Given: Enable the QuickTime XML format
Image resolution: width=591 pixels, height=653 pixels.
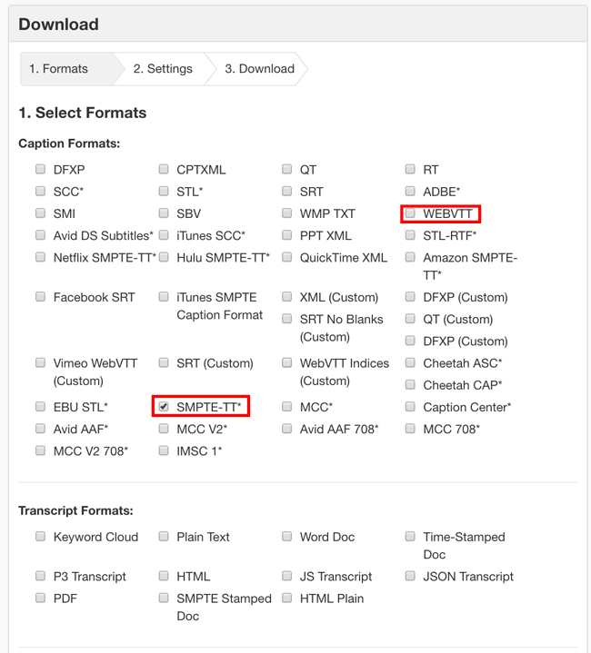Looking at the screenshot, I should click(287, 257).
